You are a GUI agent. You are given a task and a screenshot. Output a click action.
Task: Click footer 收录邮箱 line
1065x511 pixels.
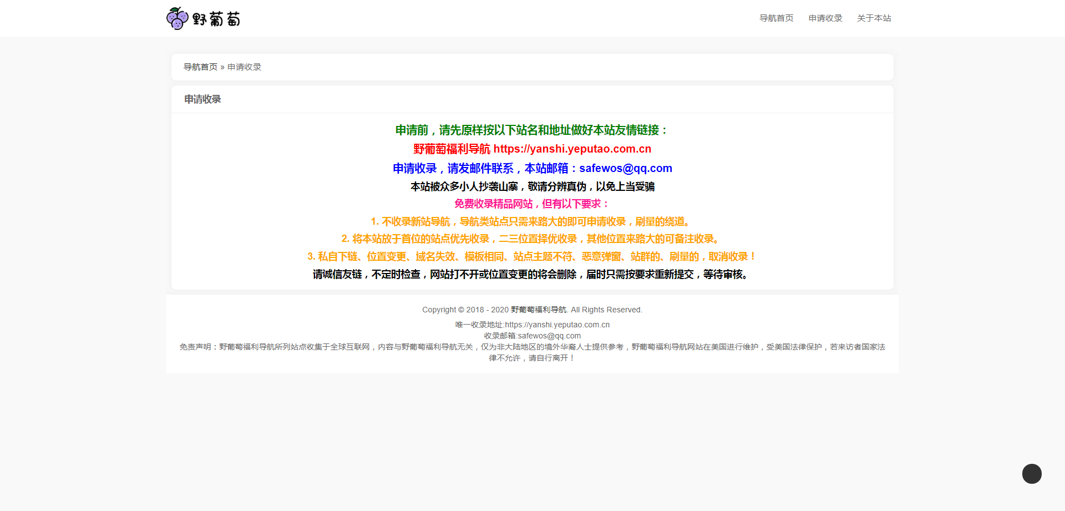tap(532, 336)
